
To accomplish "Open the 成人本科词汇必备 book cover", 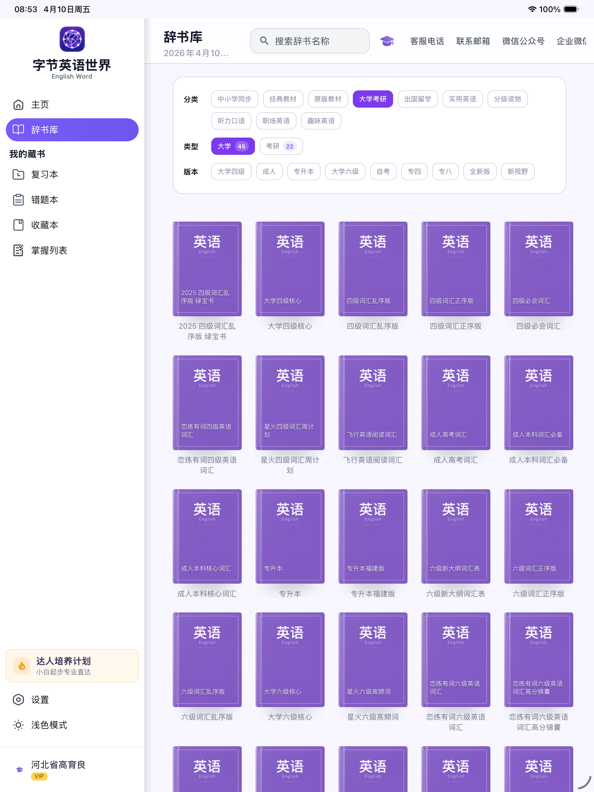I will [x=538, y=402].
